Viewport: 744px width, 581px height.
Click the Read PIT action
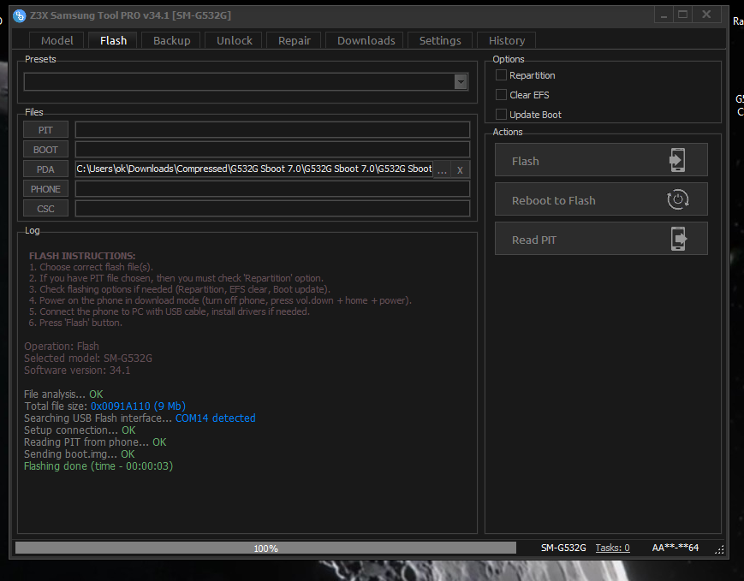click(601, 239)
